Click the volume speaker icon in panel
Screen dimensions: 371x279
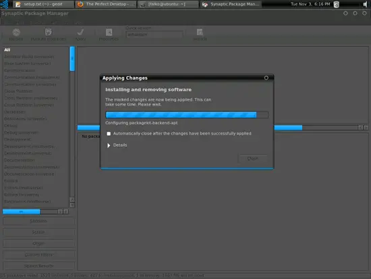click(365, 4)
